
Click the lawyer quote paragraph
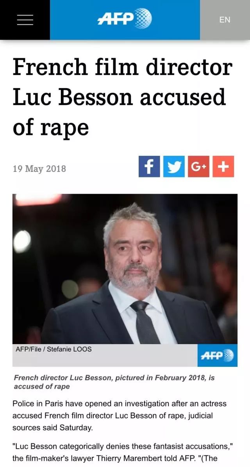122,452
